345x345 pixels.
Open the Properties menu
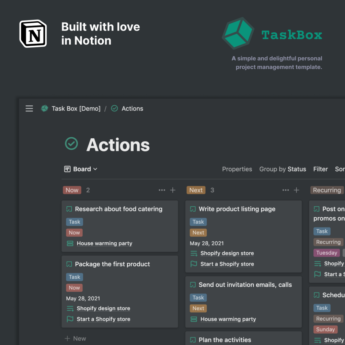tap(237, 169)
